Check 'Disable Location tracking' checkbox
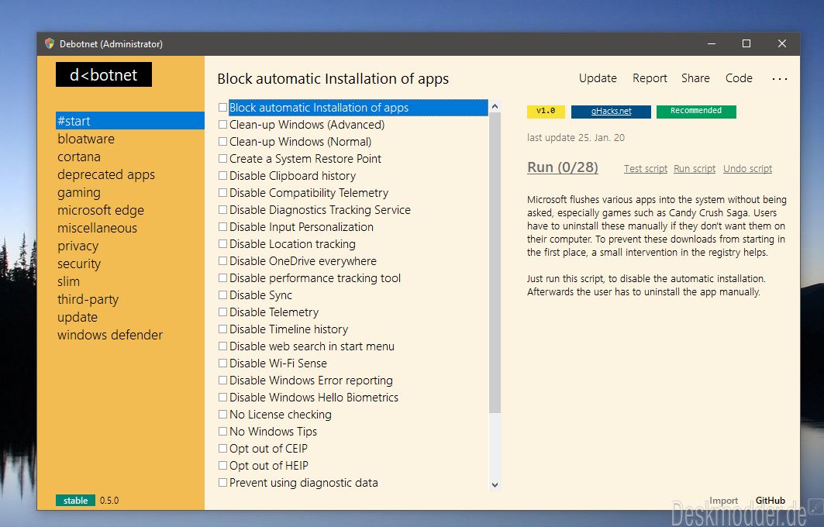This screenshot has height=527, width=824. 222,244
